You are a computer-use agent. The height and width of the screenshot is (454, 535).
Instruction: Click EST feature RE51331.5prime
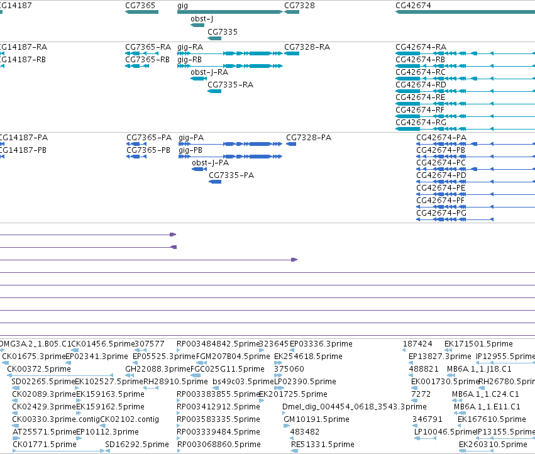point(294,451)
